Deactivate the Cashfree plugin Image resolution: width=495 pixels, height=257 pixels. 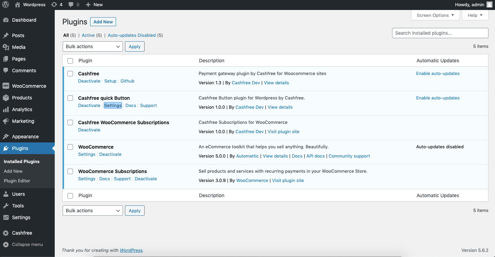[x=89, y=81]
